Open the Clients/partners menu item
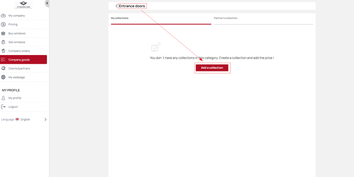 (x=23, y=68)
